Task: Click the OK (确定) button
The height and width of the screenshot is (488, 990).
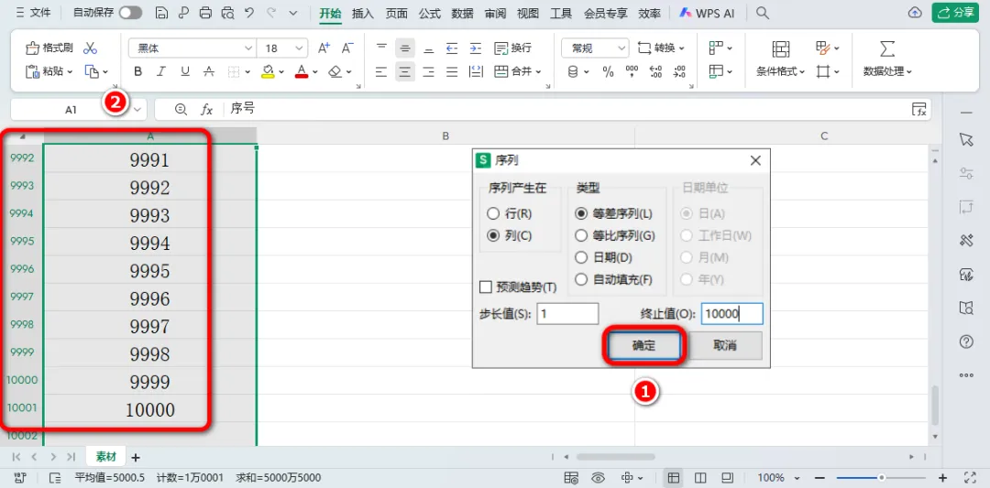Action: coord(644,345)
